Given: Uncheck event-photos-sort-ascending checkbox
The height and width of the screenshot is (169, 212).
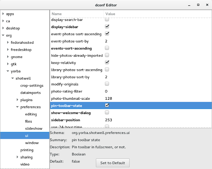Looking at the screenshot, I should pos(107,34).
